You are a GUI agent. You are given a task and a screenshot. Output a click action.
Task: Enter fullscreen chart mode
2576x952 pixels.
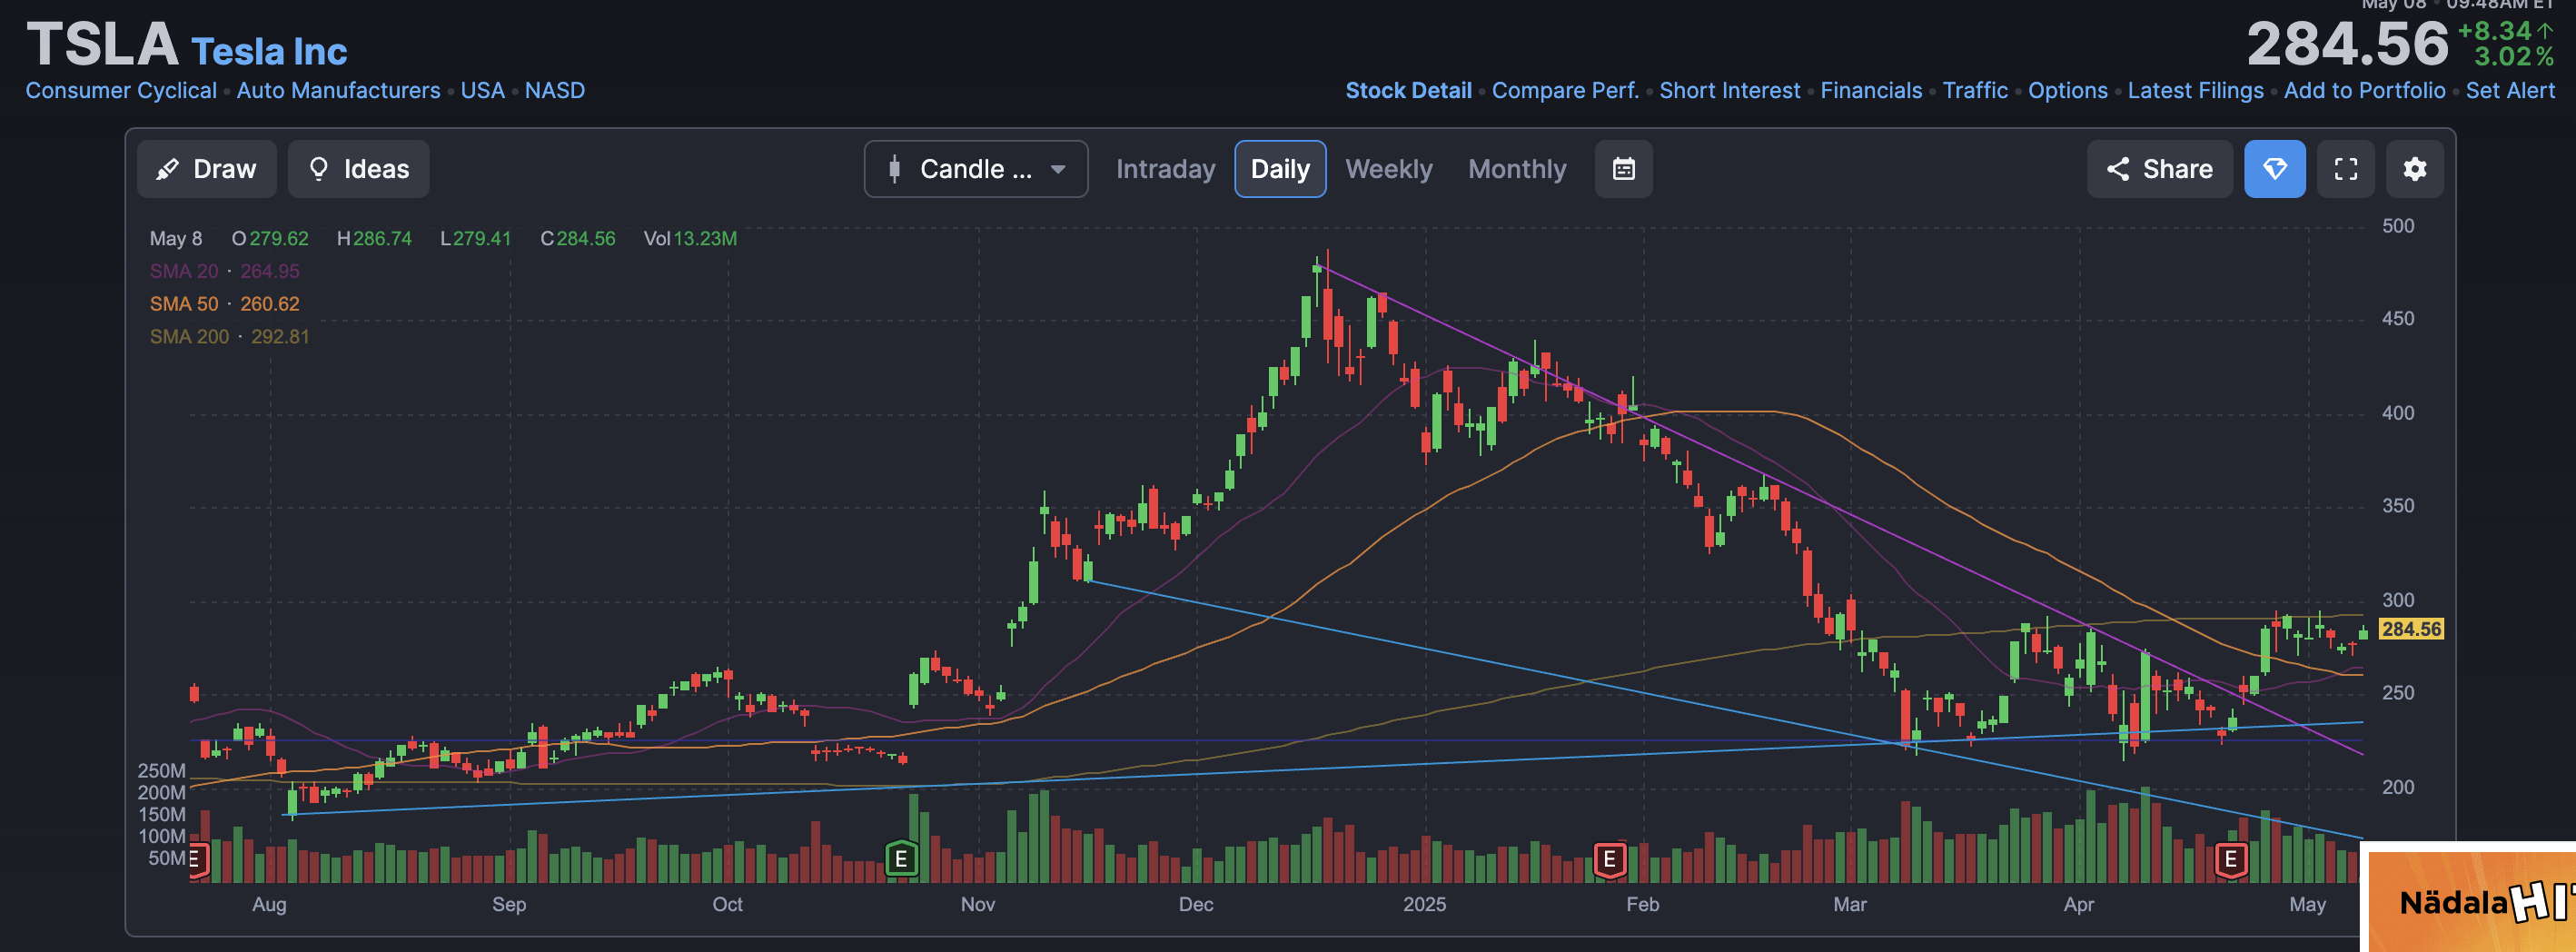(2345, 169)
